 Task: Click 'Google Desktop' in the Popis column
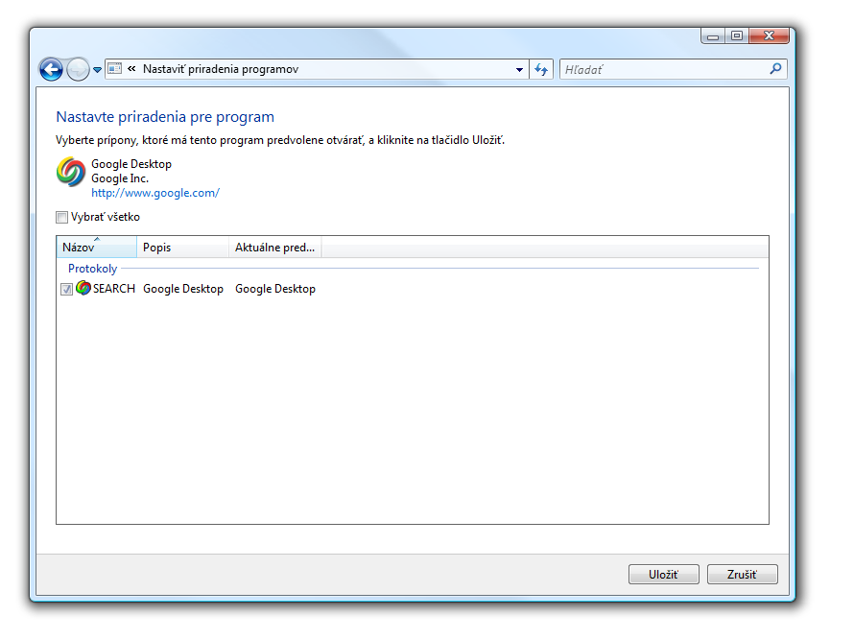pos(183,289)
